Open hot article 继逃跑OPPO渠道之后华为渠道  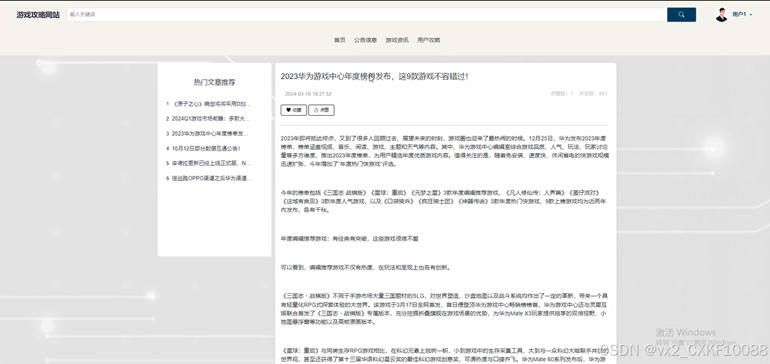tap(209, 178)
